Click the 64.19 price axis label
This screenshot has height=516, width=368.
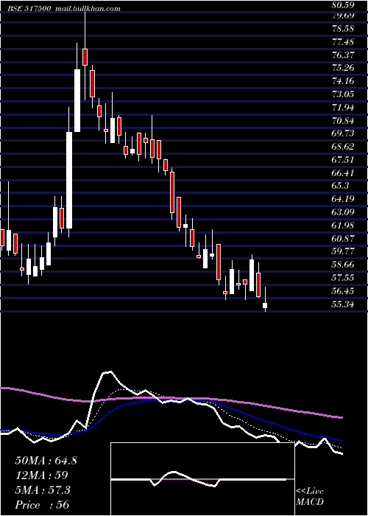point(342,199)
